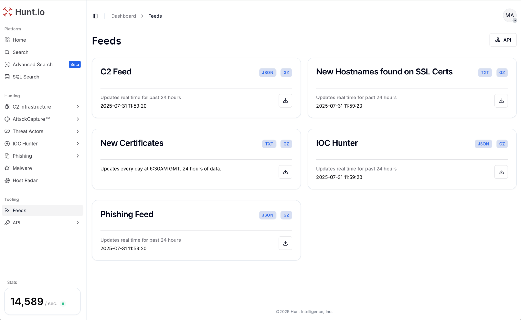Click the Feeds breadcrumb
This screenshot has height=320, width=521.
(155, 16)
